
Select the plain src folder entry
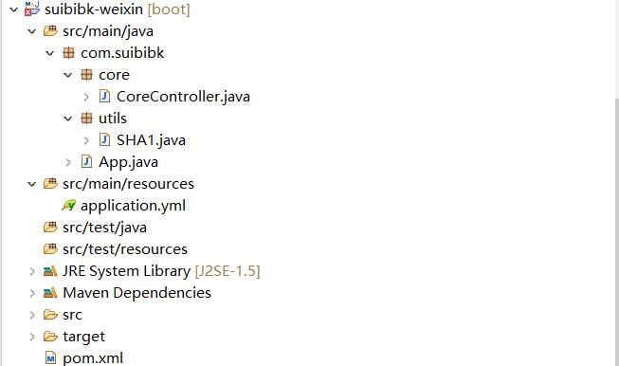coord(72,315)
